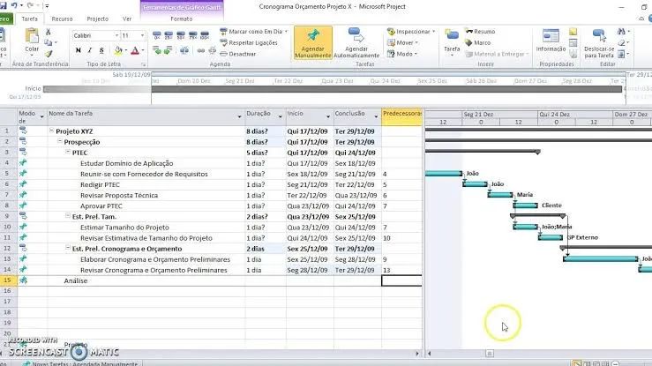Switch to the Ver ribbon tab
Viewport: 652px width, 366px height.
(127, 19)
